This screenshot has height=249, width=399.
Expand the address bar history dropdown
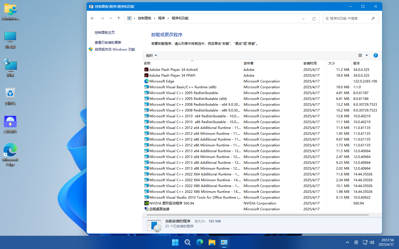(303, 19)
